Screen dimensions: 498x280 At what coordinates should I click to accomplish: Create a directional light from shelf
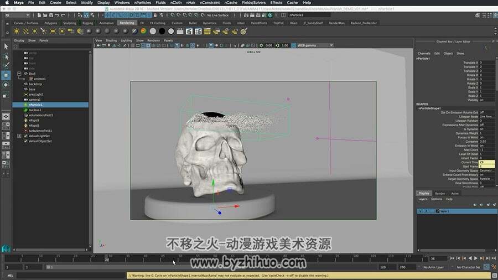click(x=25, y=31)
